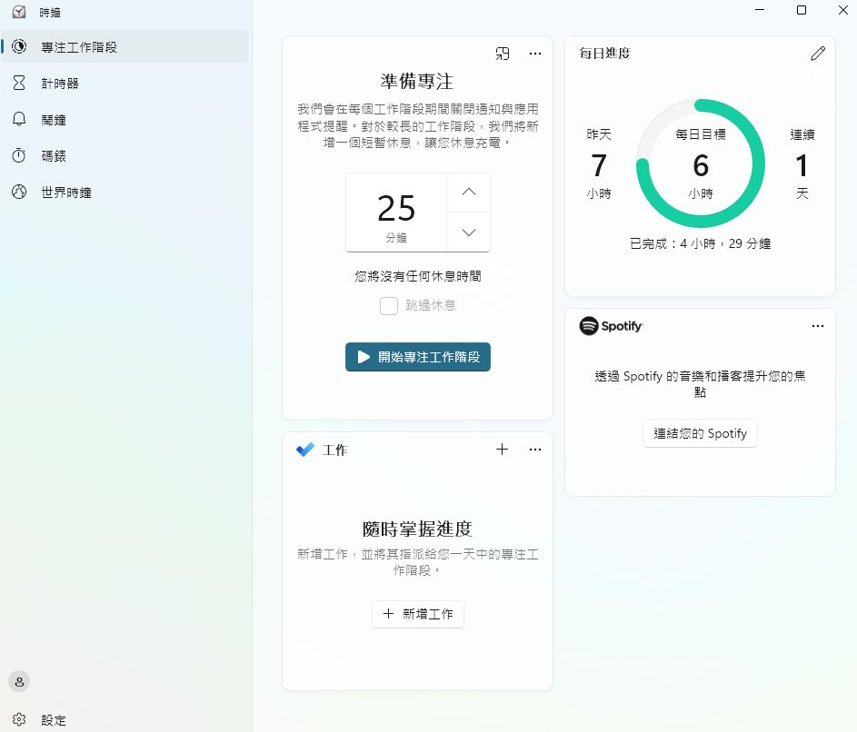
Task: Click the 新增工作 button
Action: 418,614
